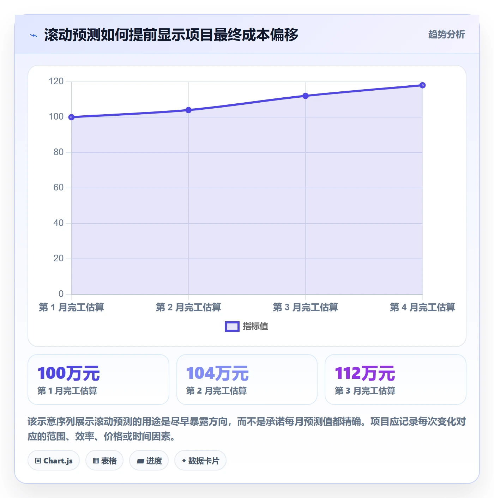This screenshot has width=494, height=498.
Task: Click the y-axis value 20
Action: click(59, 259)
